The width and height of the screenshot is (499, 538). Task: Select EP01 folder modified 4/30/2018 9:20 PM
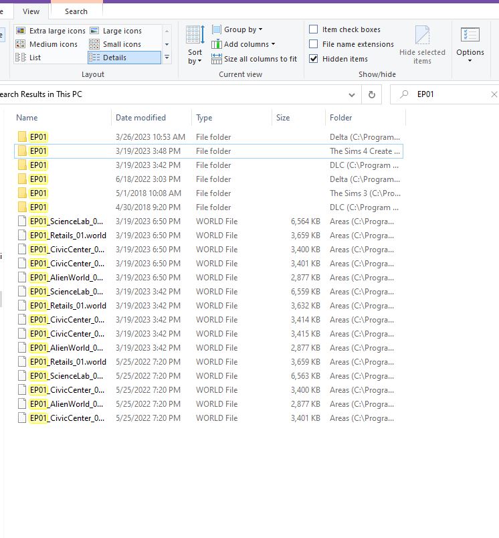209,207
